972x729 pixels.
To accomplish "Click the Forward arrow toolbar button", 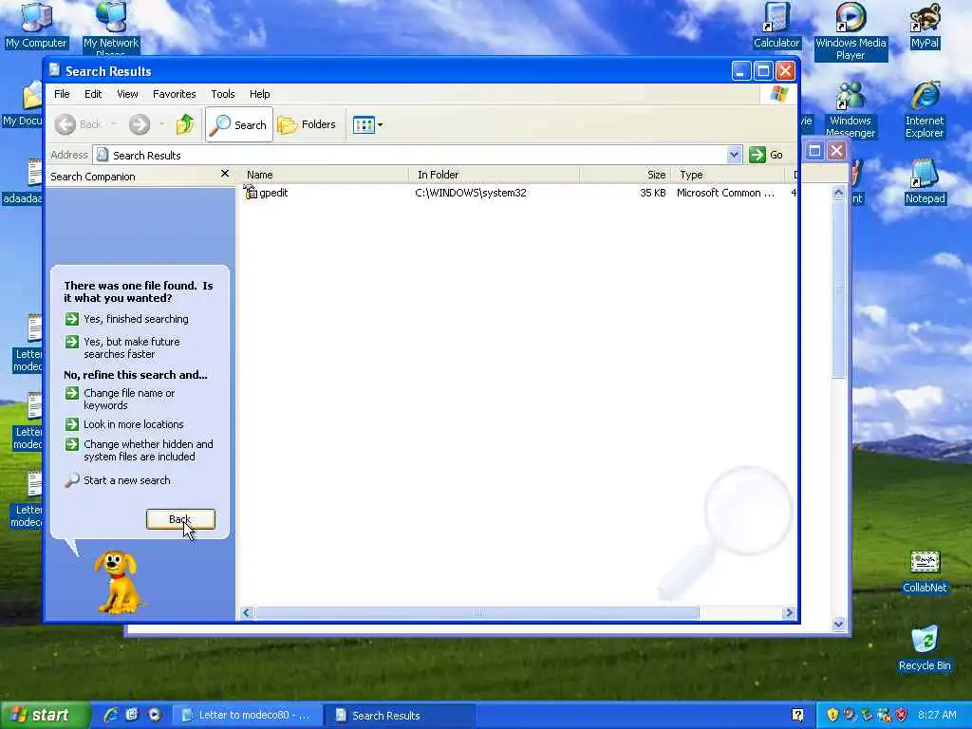I will coord(140,124).
